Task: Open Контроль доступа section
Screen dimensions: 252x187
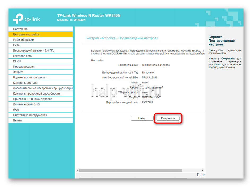Action: [x=41, y=83]
